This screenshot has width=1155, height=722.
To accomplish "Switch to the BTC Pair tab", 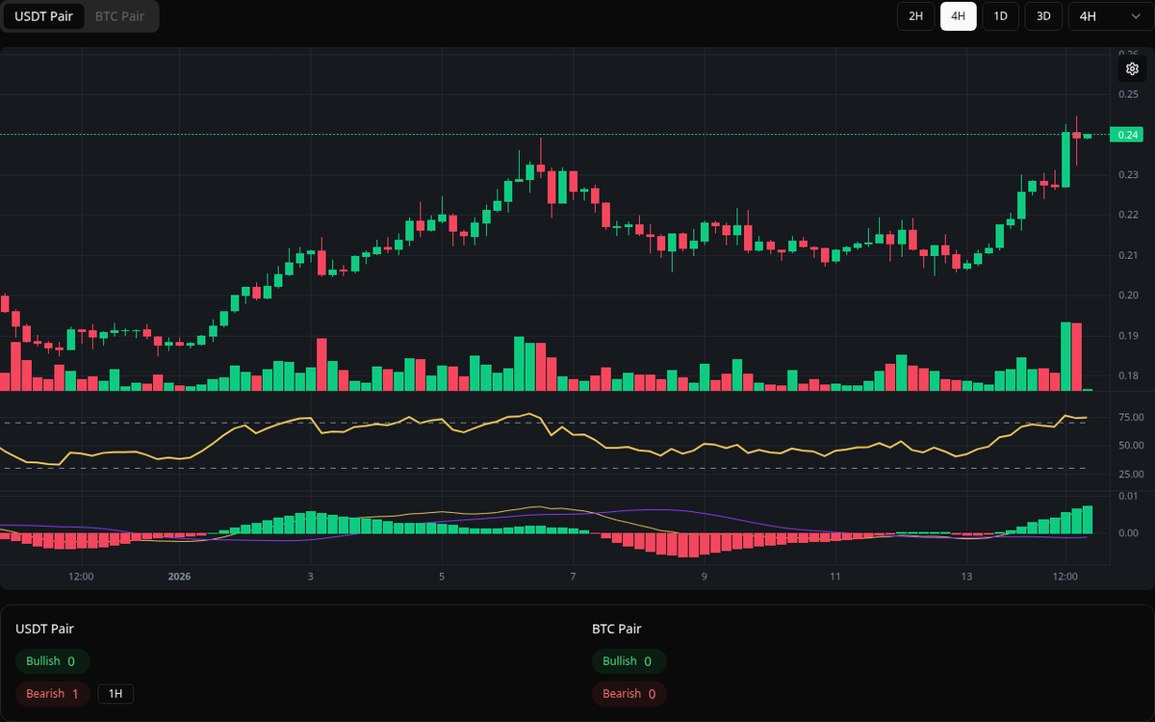I will coord(118,16).
